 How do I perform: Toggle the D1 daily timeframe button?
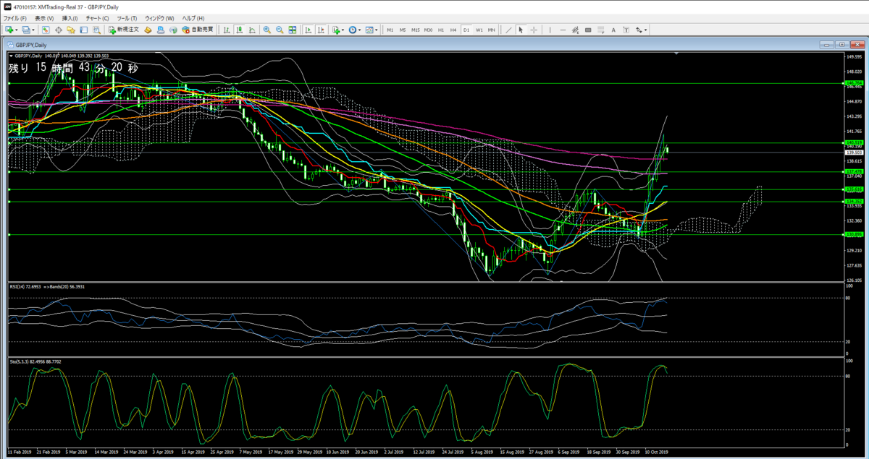click(x=466, y=30)
